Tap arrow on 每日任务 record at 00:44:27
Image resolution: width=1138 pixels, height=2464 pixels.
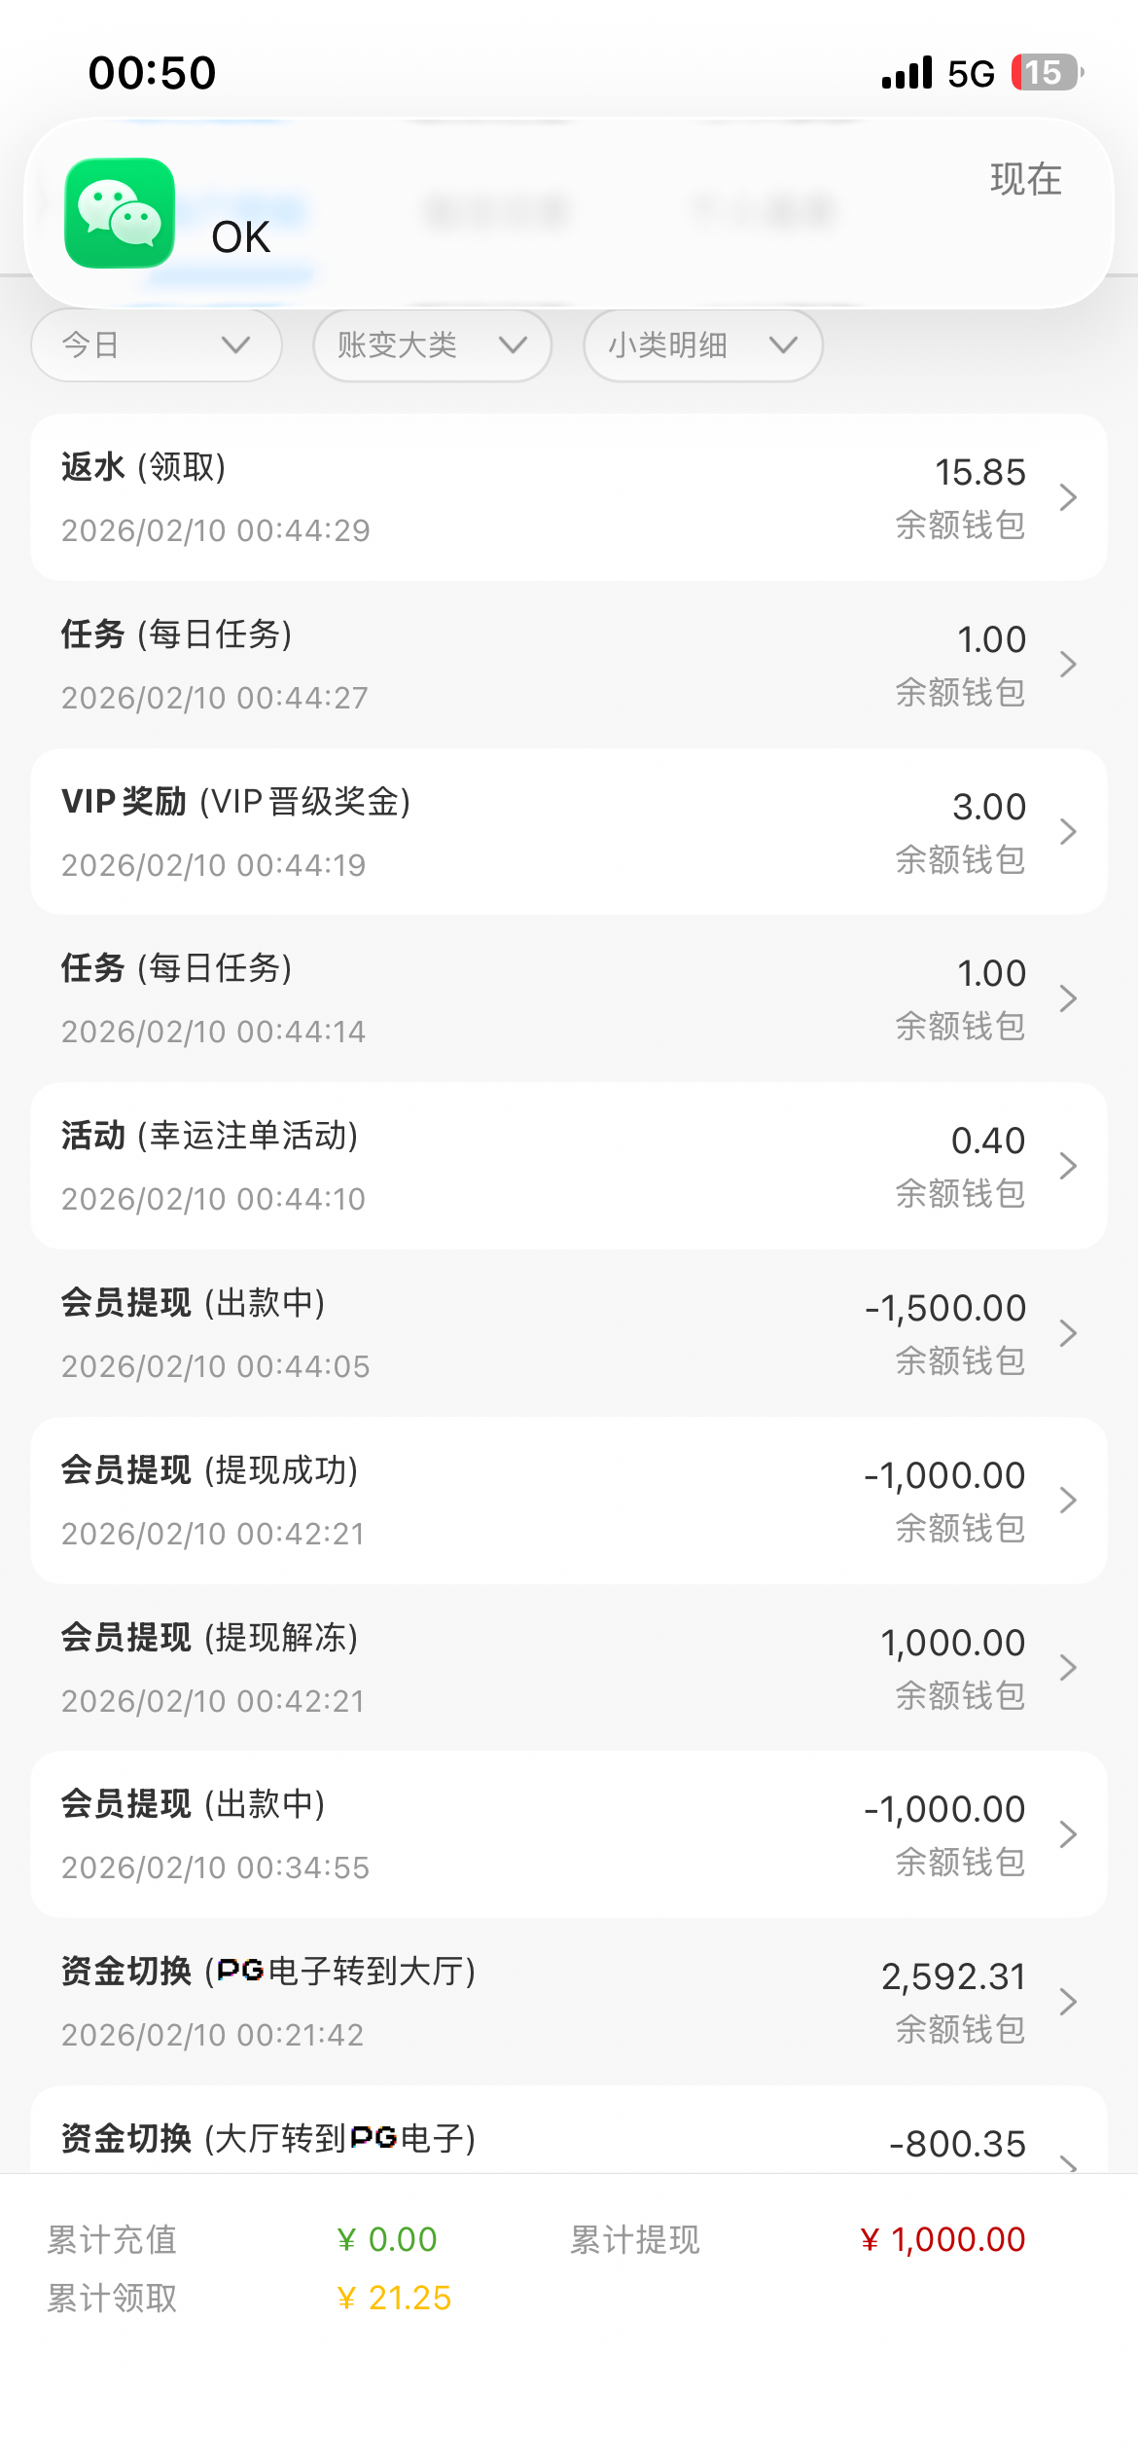click(x=1068, y=665)
